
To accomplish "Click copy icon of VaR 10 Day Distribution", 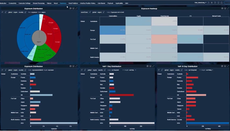I will pos(222,66).
